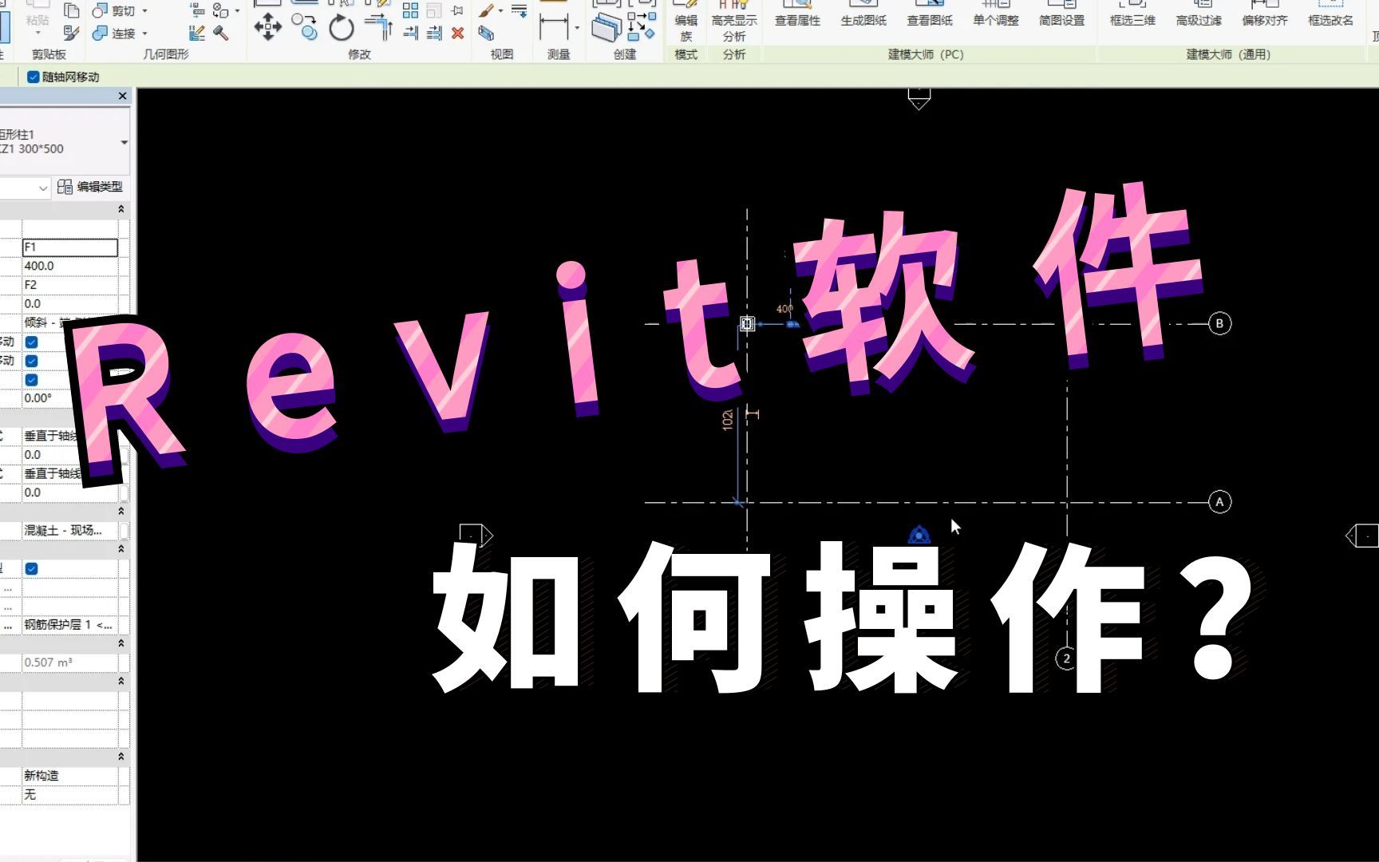This screenshot has width=1379, height=862.
Task: Click the column's blue shape handle at grid B
Action: 792,324
